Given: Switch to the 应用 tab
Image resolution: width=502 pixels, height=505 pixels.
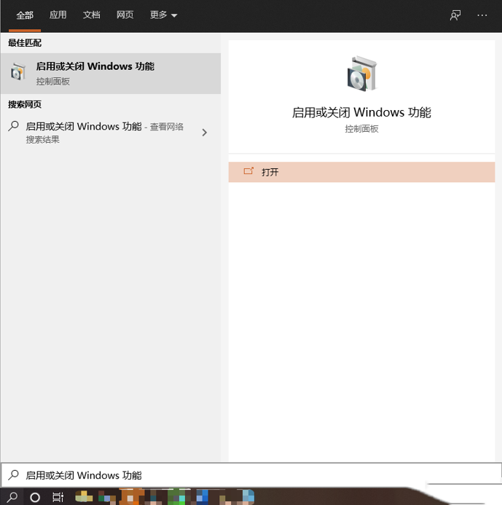Looking at the screenshot, I should (58, 15).
